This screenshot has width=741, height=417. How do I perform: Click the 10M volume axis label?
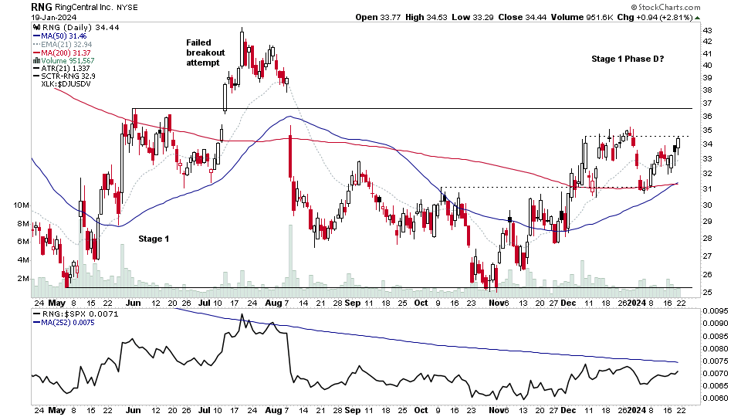[22, 205]
